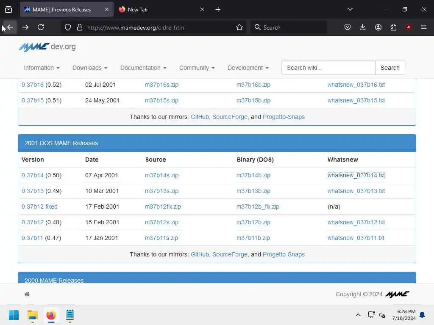
Task: Open Progetto-Snaps mirror below 0.37b15 row
Action: pos(284,117)
